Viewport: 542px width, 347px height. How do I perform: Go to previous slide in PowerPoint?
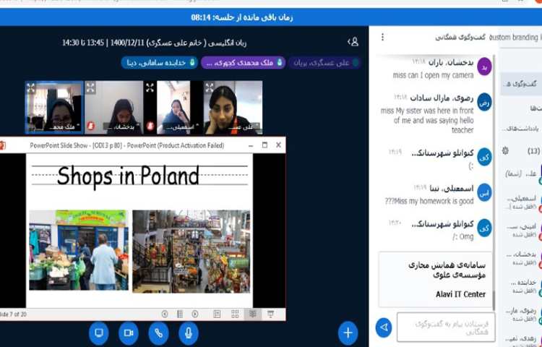pyautogui.click(x=165, y=314)
